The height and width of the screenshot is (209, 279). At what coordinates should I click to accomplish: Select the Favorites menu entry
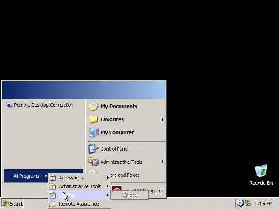pos(126,119)
